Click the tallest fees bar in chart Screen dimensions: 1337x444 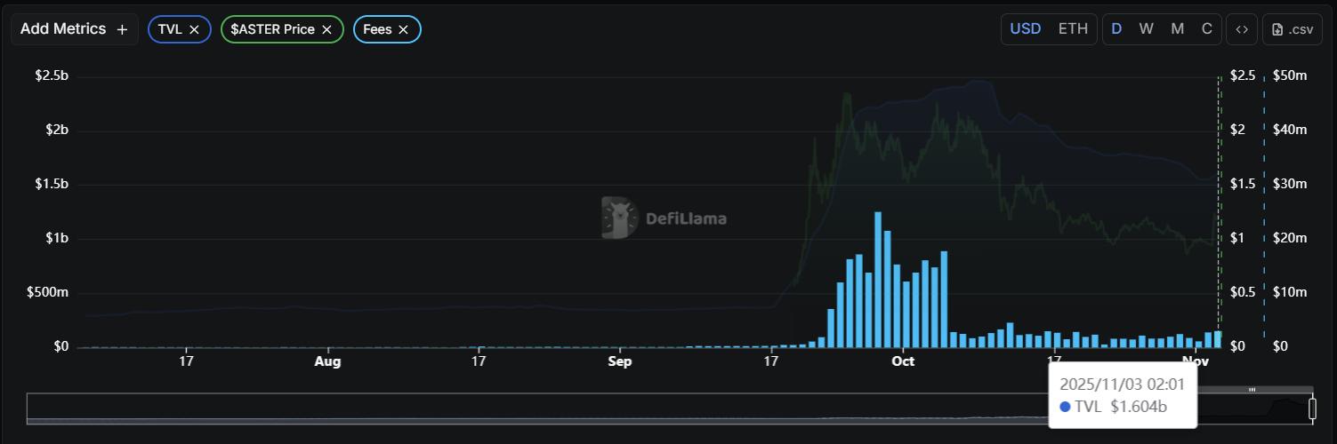(x=878, y=280)
